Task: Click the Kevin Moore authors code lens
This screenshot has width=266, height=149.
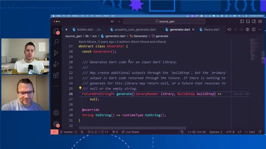Action: [x=122, y=42]
